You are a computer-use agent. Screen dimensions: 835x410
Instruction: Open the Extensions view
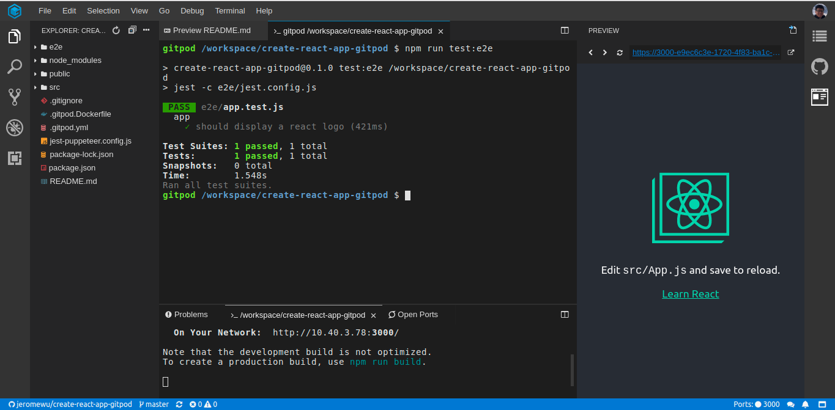(14, 158)
